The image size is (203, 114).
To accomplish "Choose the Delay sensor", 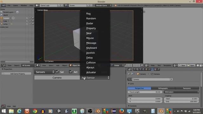I will pos(89,58).
